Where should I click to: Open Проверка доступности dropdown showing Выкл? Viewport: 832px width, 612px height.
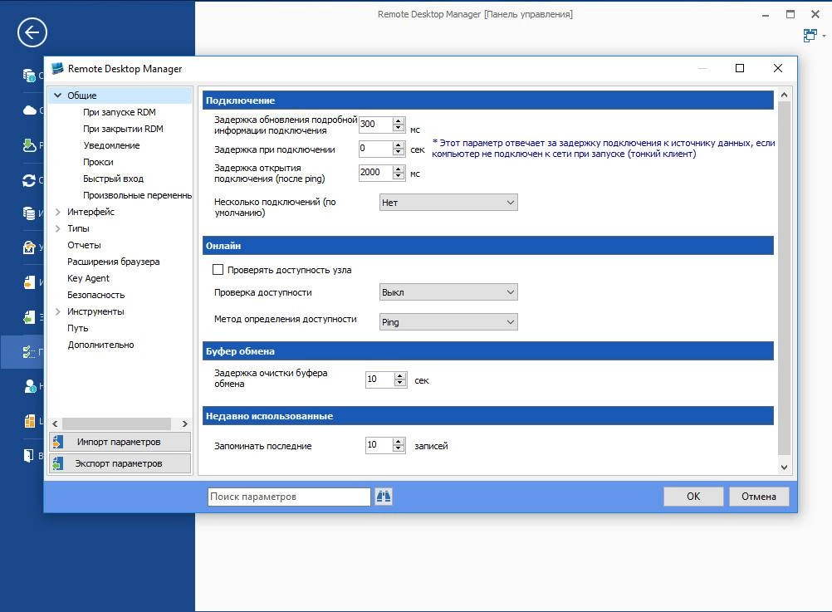coord(448,292)
